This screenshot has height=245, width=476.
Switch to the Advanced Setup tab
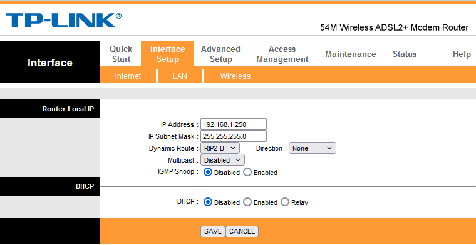tap(220, 54)
